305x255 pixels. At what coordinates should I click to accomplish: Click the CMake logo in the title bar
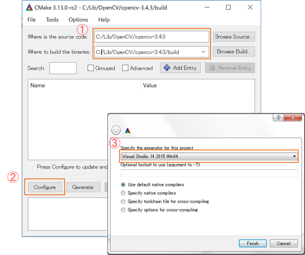coord(29,7)
